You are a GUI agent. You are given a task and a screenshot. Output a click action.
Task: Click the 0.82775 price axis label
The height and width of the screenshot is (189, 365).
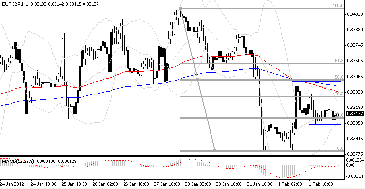tap(354, 154)
